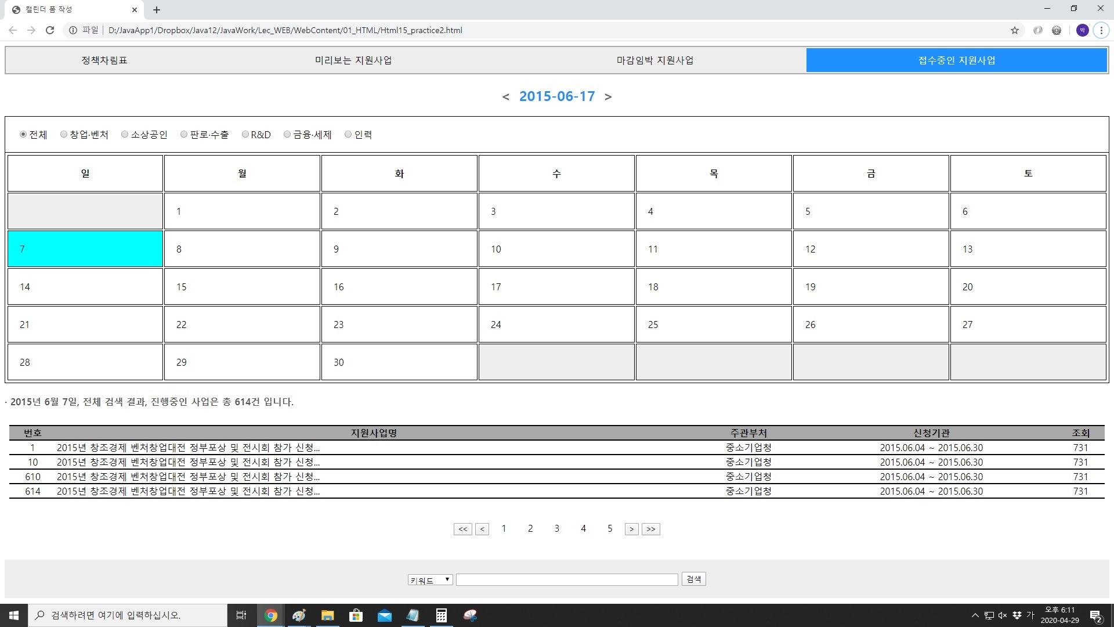Jump to last page with >> button
The image size is (1114, 627).
click(x=650, y=529)
